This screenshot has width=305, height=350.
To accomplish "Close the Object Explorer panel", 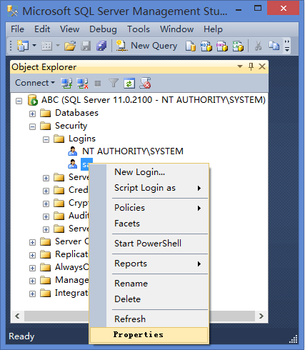I will pos(262,66).
